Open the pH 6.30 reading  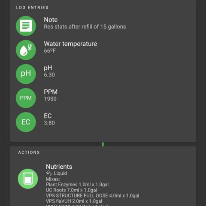49,75
